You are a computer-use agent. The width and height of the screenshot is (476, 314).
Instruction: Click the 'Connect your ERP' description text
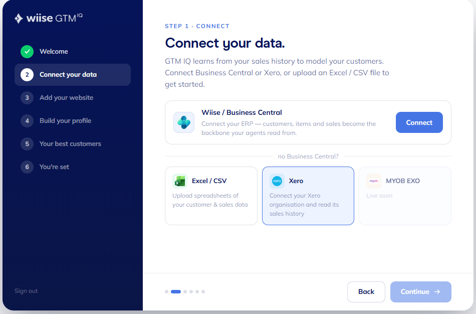pos(289,128)
